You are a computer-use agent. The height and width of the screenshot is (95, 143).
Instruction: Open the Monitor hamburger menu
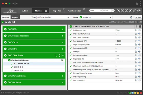(x=46, y=11)
